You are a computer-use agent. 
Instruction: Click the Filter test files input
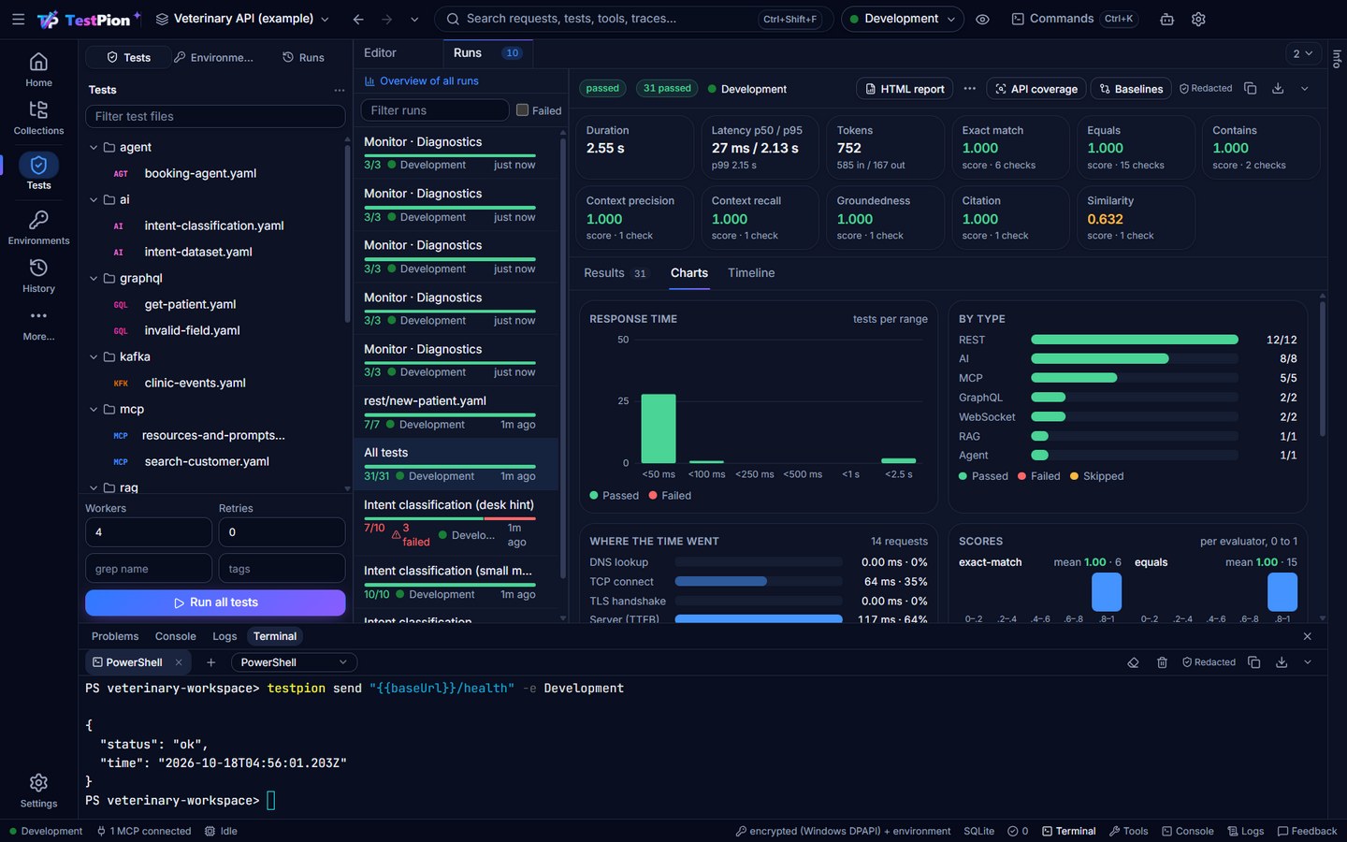(215, 116)
